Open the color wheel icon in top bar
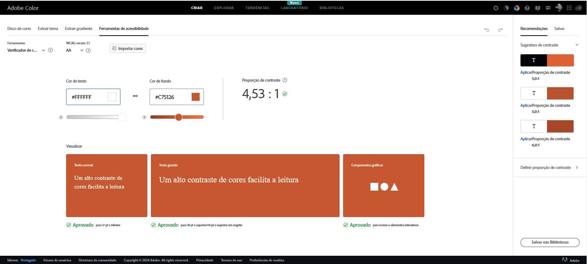Image resolution: width=587 pixels, height=264 pixels. [517, 8]
